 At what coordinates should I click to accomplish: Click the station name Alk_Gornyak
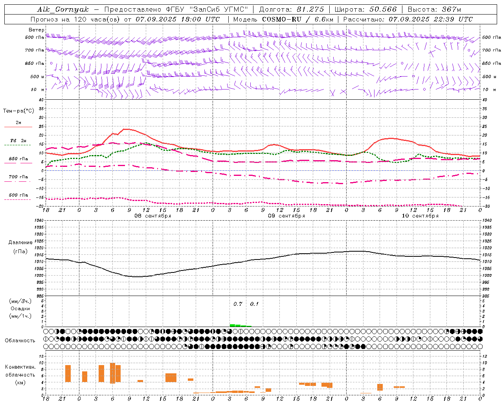click(x=63, y=9)
